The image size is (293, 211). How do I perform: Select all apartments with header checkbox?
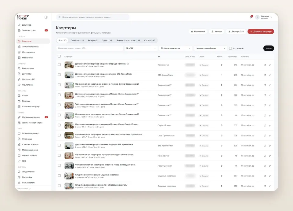(x=60, y=56)
